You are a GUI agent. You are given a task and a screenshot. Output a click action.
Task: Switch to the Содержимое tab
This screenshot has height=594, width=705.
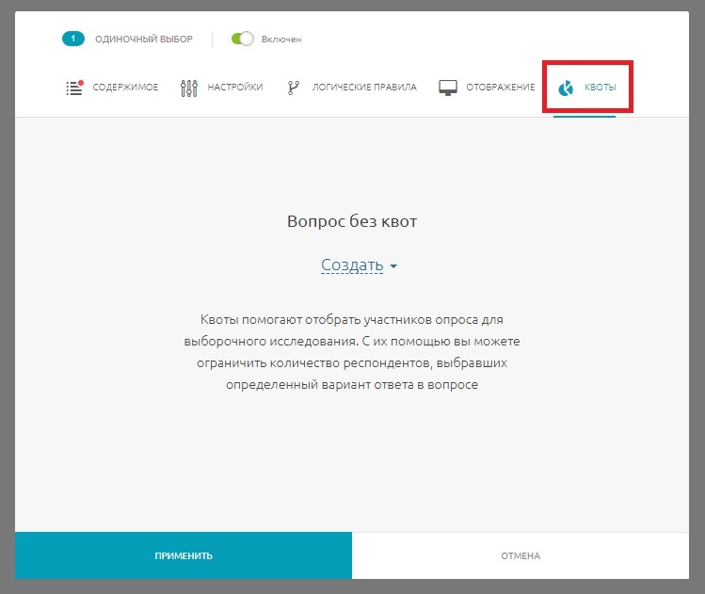(125, 88)
